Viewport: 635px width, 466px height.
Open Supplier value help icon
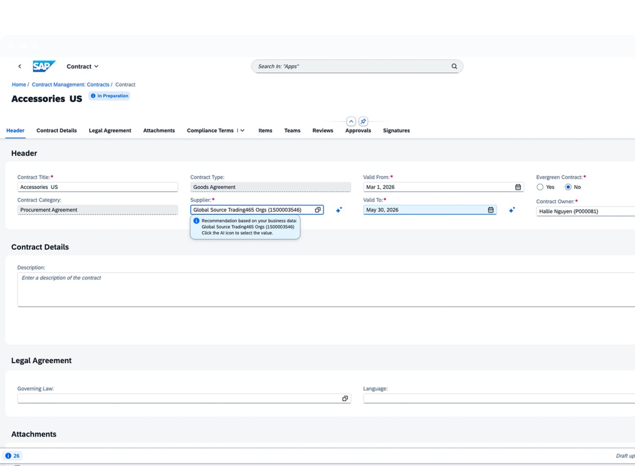(x=318, y=210)
